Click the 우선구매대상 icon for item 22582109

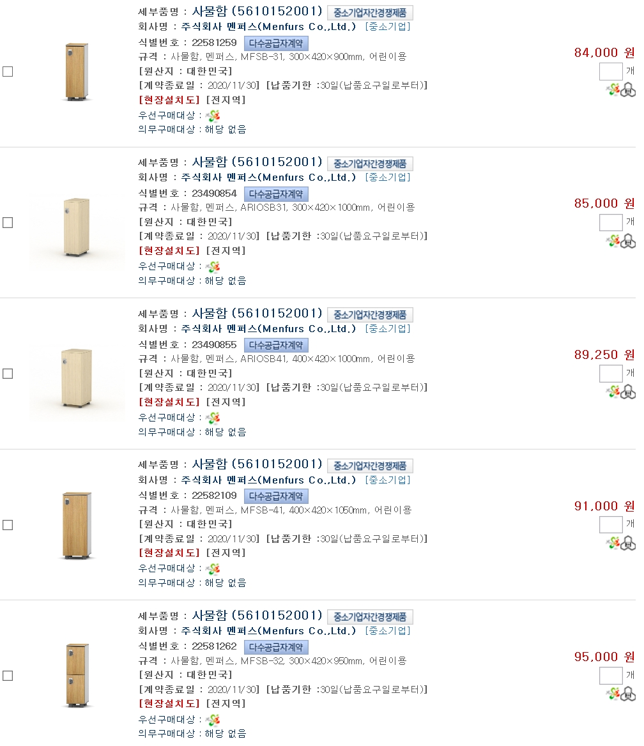coord(213,568)
